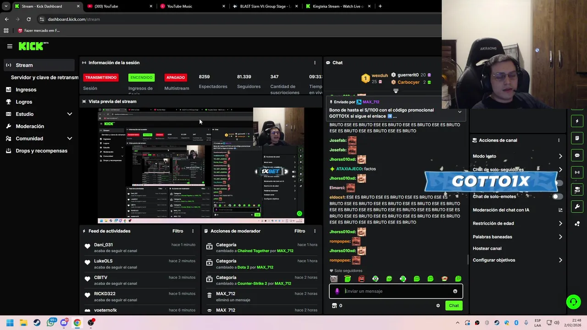Expand the Comunidad sidebar section

(70, 138)
